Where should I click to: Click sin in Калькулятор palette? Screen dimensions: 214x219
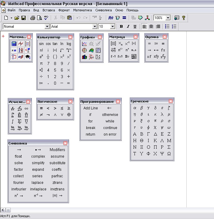[41, 44]
